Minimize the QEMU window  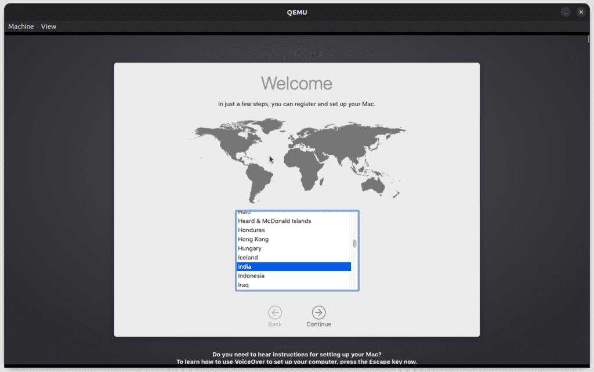point(565,12)
